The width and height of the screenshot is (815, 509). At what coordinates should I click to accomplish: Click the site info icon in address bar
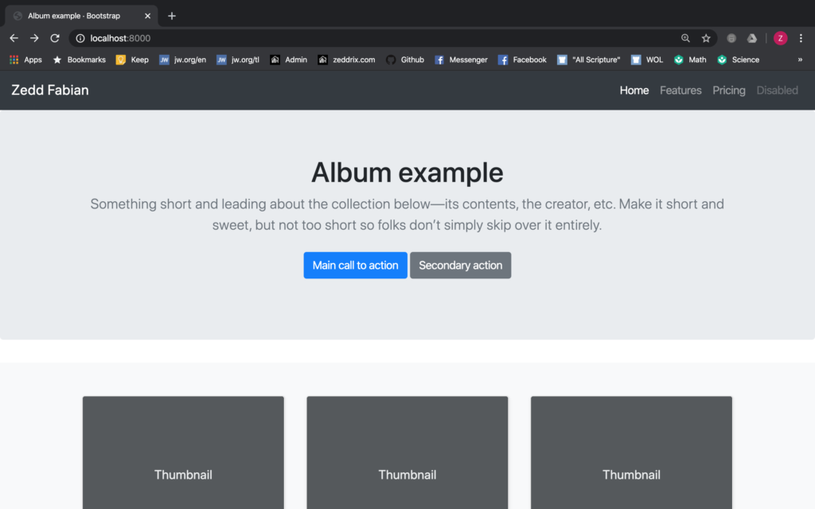80,38
